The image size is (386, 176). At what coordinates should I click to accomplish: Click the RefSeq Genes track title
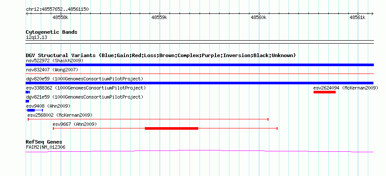[44, 142]
